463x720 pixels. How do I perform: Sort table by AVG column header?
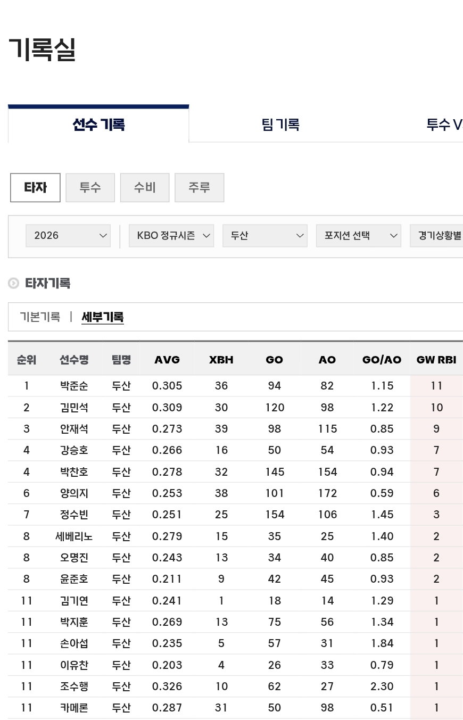pyautogui.click(x=167, y=360)
